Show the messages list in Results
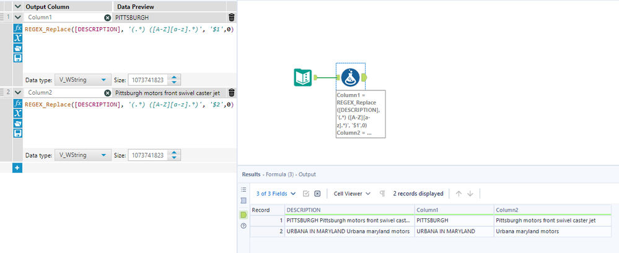 pos(243,189)
